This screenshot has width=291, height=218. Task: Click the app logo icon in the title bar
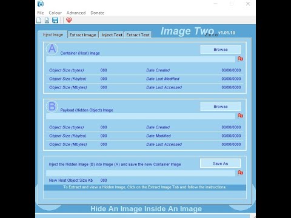click(x=41, y=4)
